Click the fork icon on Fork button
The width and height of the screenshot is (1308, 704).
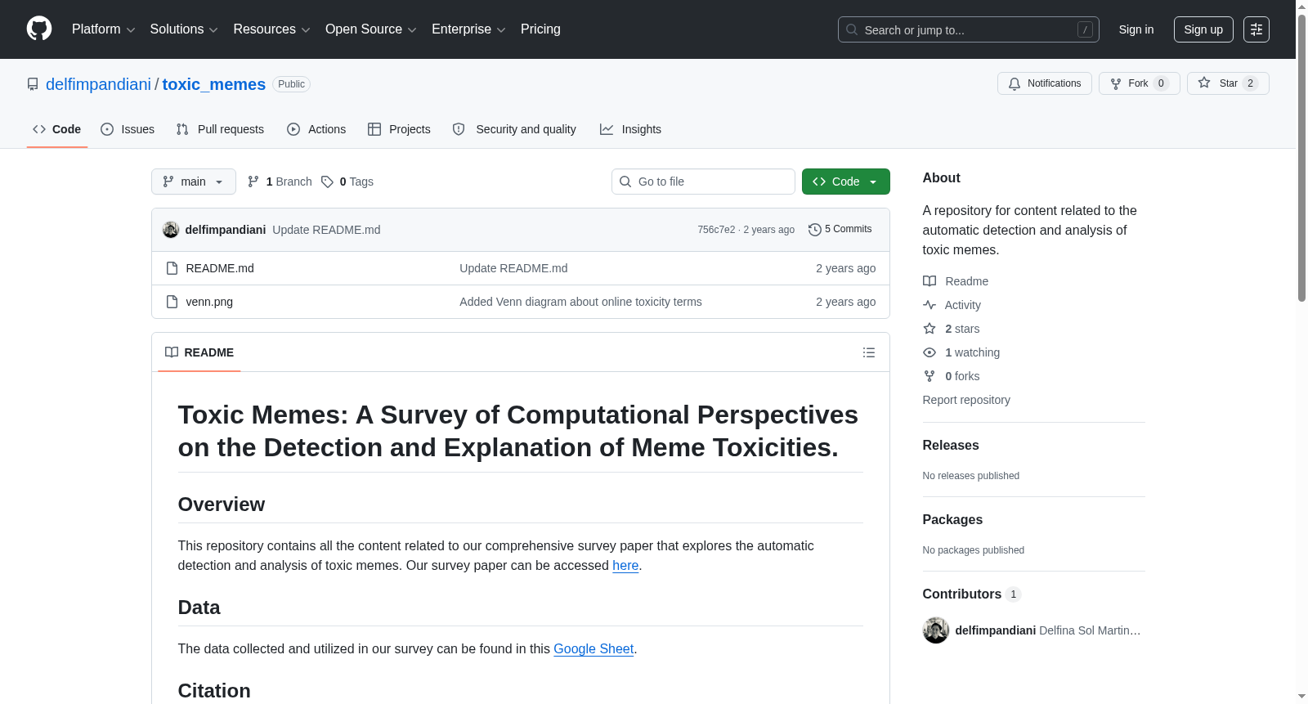(x=1116, y=83)
